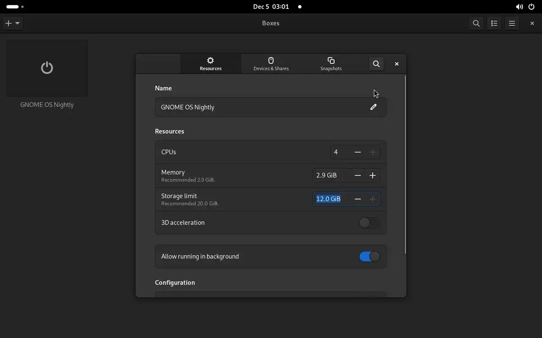542x338 pixels.
Task: Click the pencil edit name icon
Action: pos(373,107)
